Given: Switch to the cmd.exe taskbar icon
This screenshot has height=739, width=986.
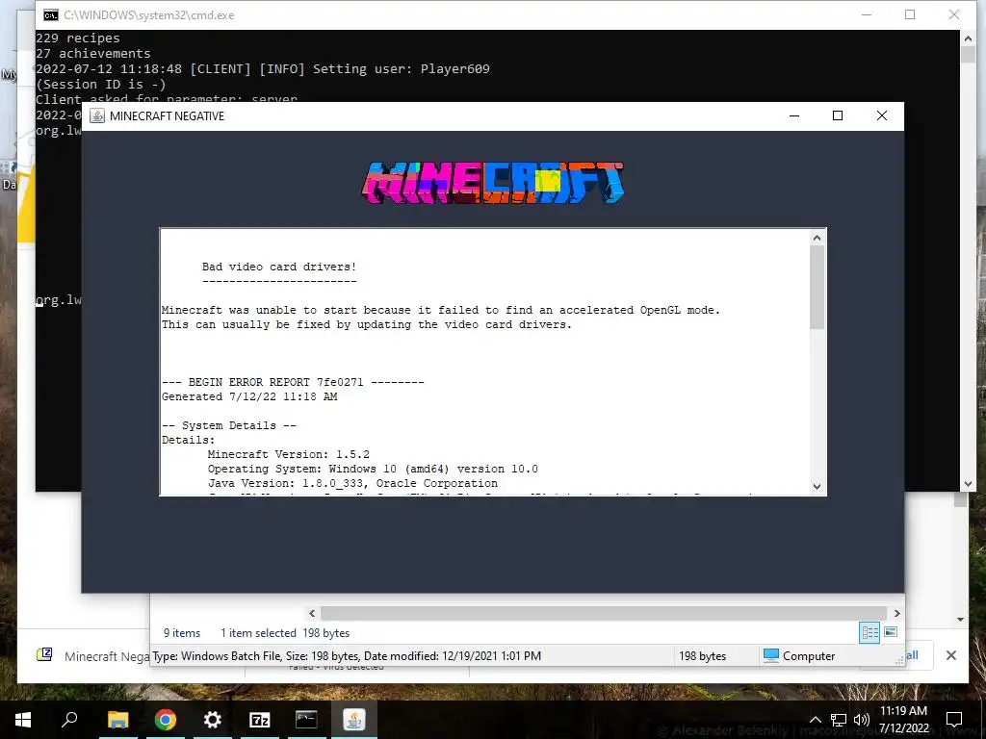Looking at the screenshot, I should [306, 720].
